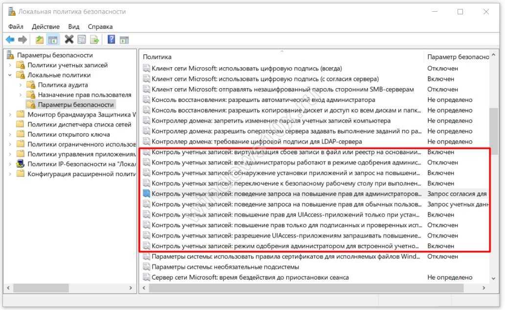
Task: Open the Вид menu
Action: click(74, 27)
